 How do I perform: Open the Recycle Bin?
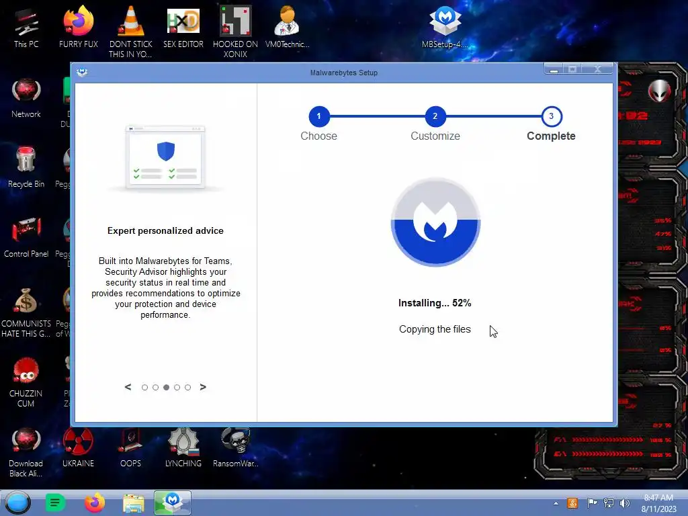[26, 167]
